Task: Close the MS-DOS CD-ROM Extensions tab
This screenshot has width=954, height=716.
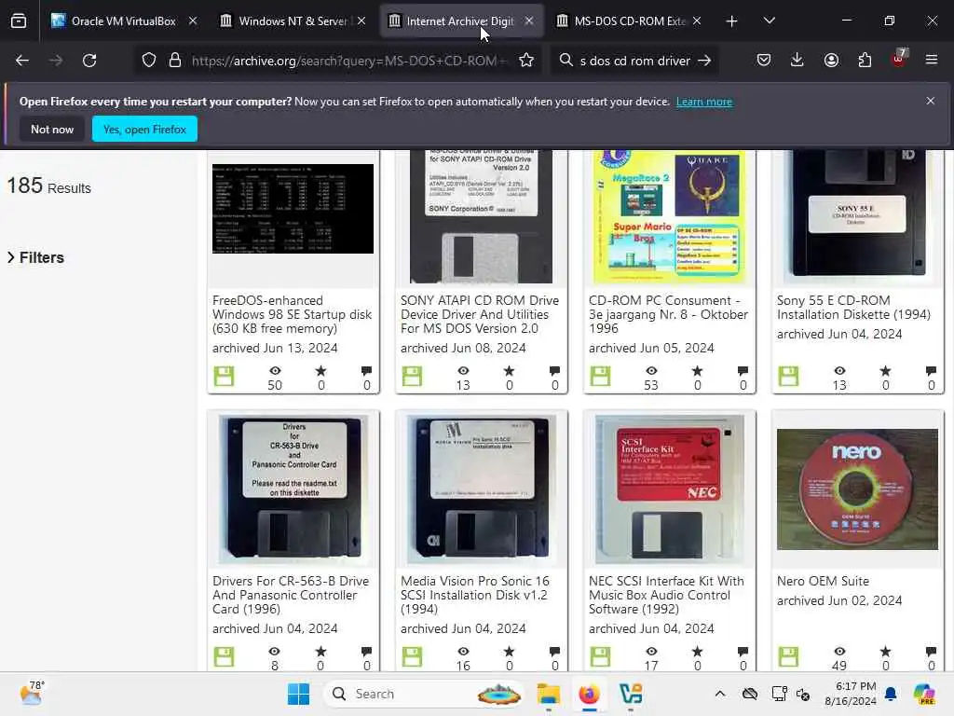Action: coord(697,21)
